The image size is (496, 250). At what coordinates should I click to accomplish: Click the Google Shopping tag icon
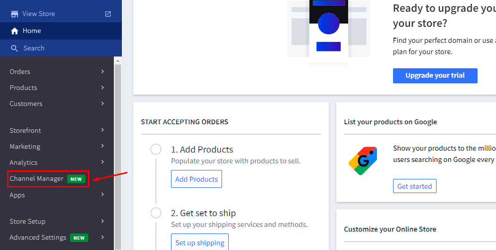[362, 161]
